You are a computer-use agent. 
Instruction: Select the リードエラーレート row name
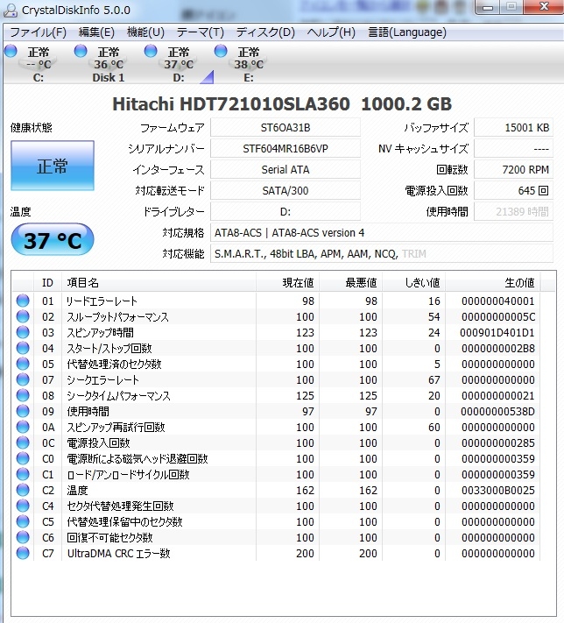point(102,301)
